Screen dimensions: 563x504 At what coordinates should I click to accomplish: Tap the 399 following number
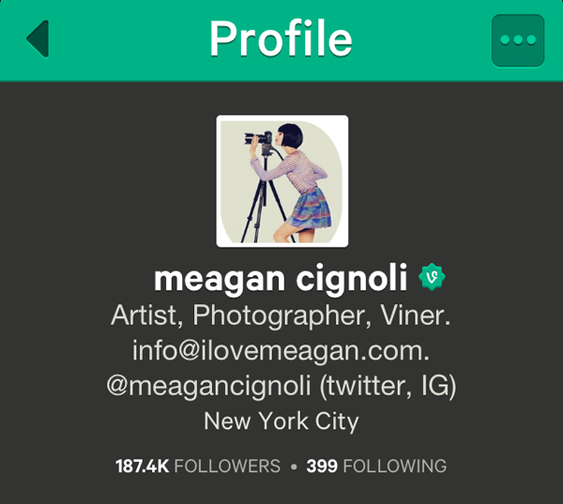322,466
